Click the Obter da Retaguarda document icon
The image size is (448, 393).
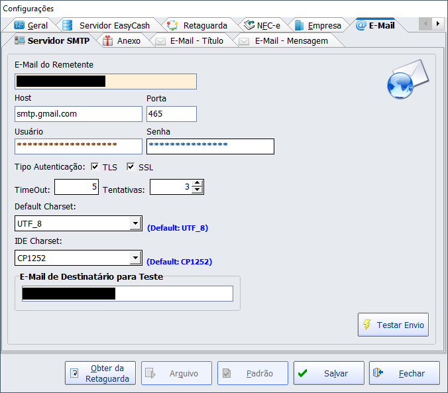point(74,373)
